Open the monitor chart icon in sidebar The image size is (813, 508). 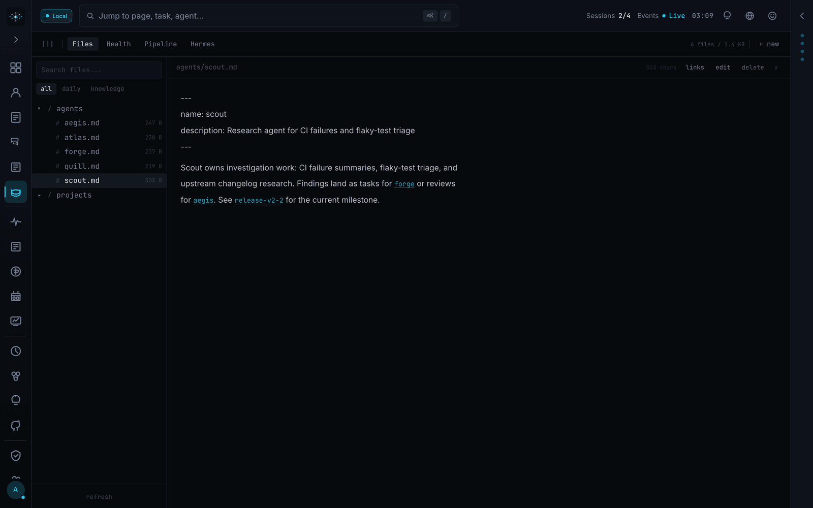coord(16,321)
